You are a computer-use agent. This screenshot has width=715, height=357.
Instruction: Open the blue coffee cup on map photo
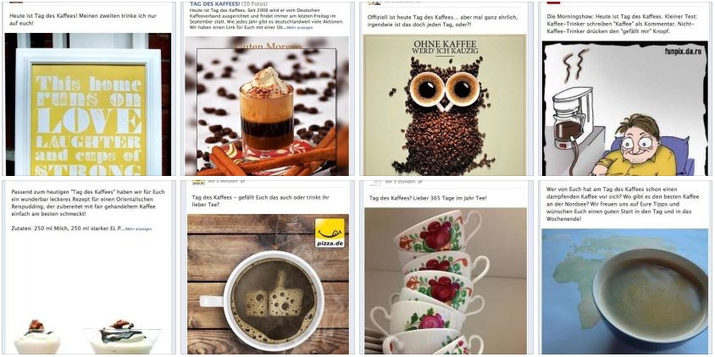pyautogui.click(x=624, y=291)
